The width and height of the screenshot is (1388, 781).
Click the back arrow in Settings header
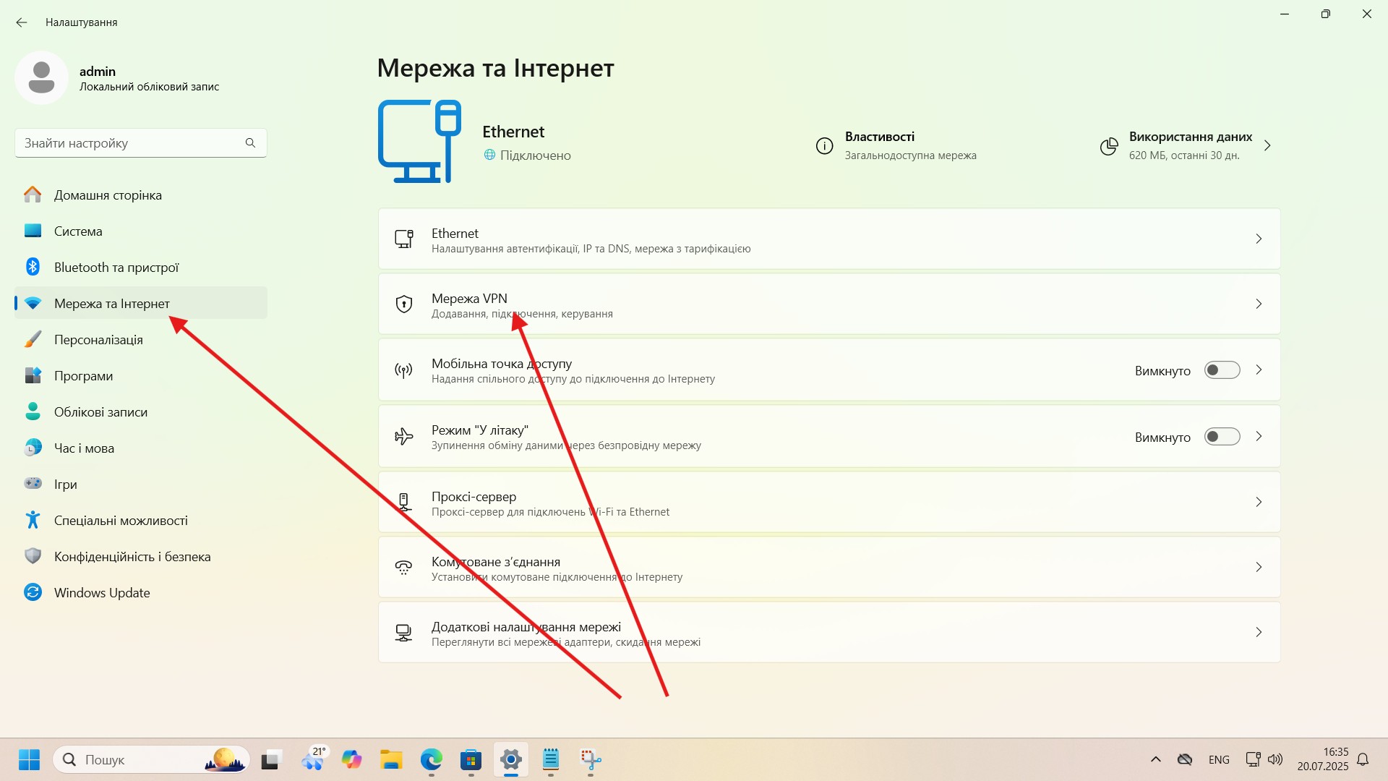pyautogui.click(x=22, y=22)
